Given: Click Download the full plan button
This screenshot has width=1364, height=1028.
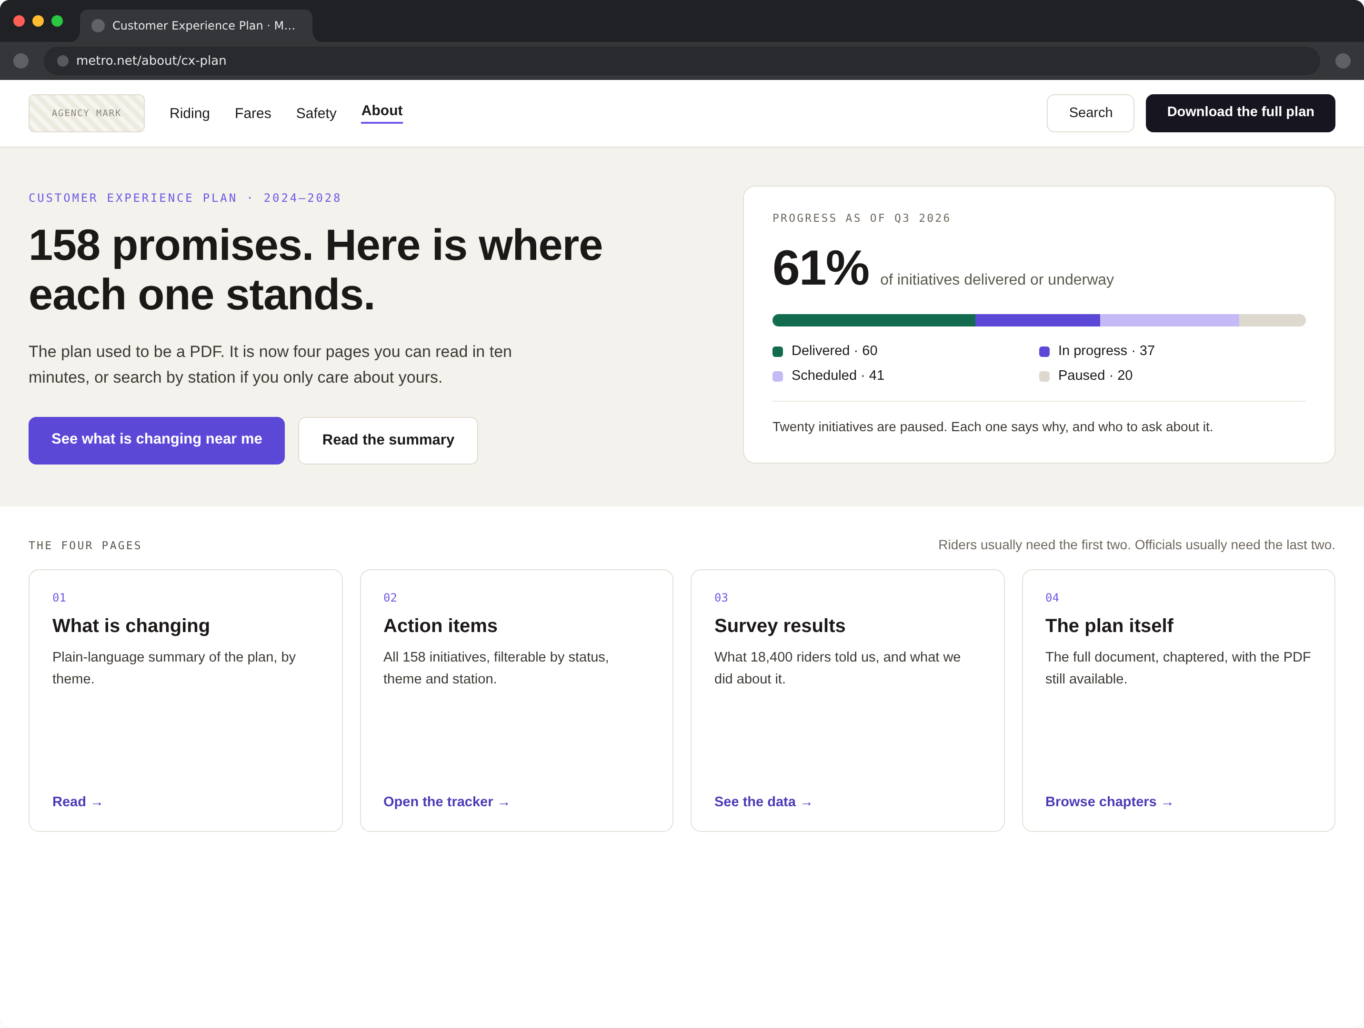Looking at the screenshot, I should [1240, 113].
